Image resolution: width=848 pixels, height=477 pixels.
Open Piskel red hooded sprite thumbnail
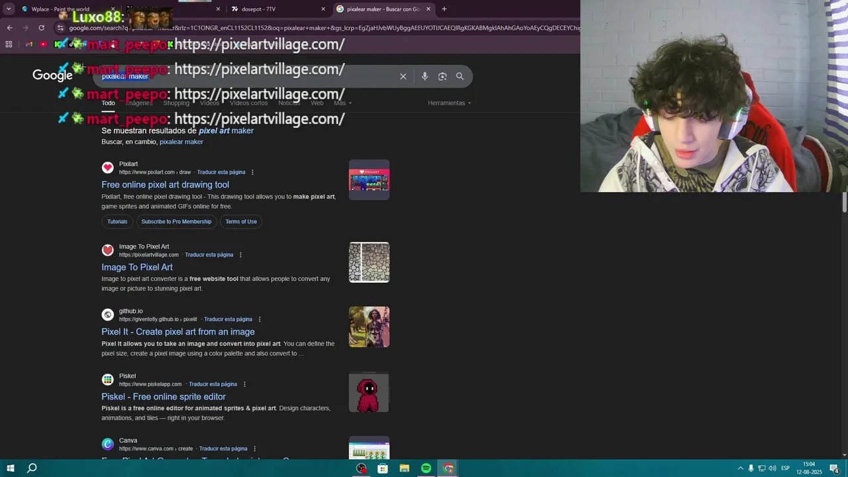pos(369,392)
